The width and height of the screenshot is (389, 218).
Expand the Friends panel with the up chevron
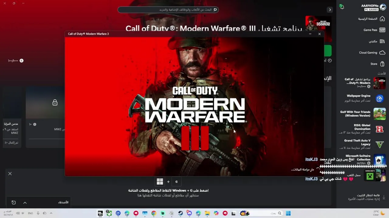pyautogui.click(x=25, y=203)
